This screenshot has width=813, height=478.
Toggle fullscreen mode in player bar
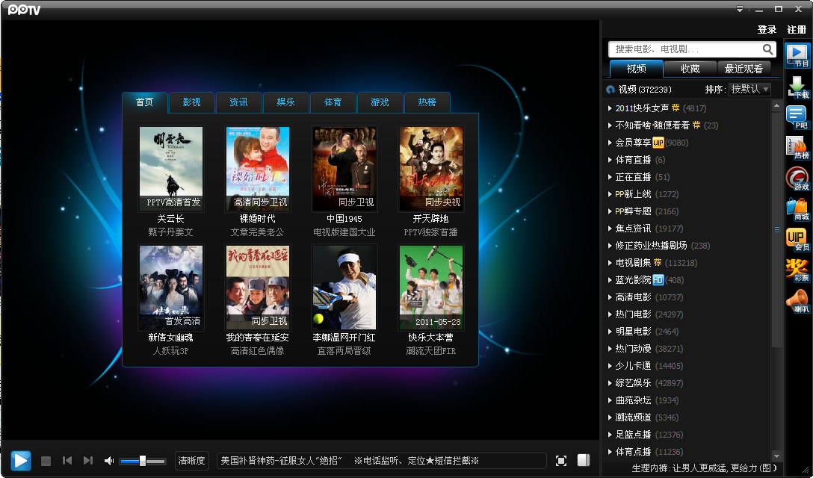coord(561,461)
